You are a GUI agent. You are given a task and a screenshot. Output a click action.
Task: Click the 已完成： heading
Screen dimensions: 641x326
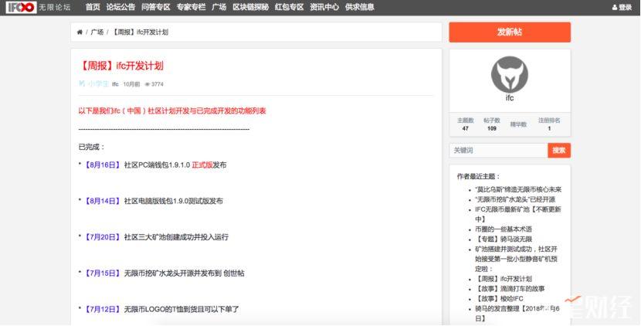92,148
